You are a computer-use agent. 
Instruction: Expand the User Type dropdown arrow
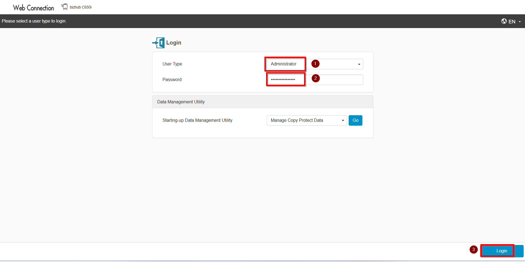coord(359,64)
